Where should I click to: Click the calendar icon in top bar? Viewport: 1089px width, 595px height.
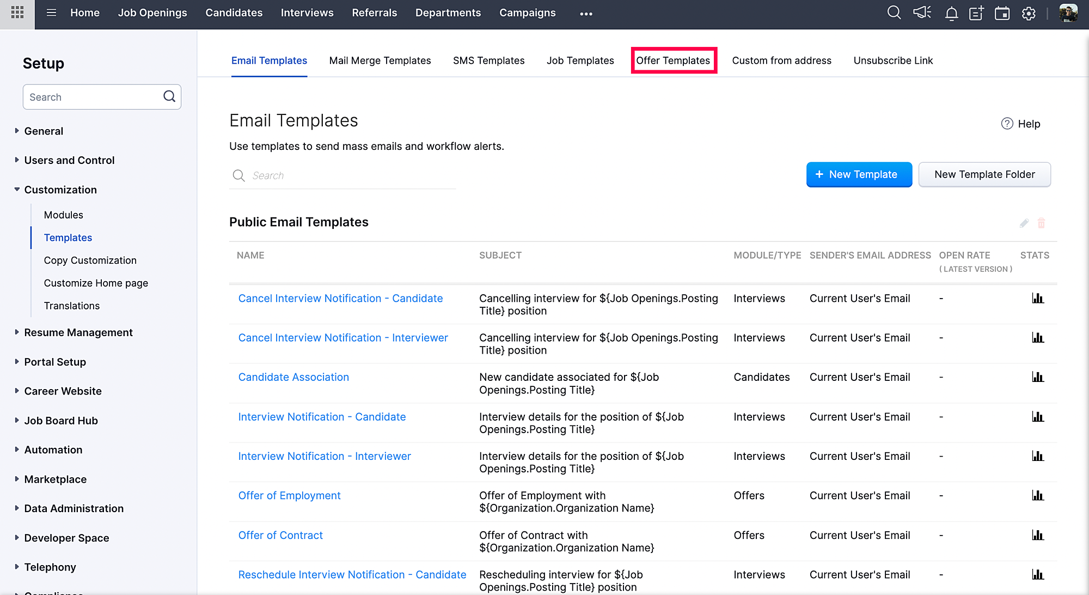pyautogui.click(x=1002, y=13)
